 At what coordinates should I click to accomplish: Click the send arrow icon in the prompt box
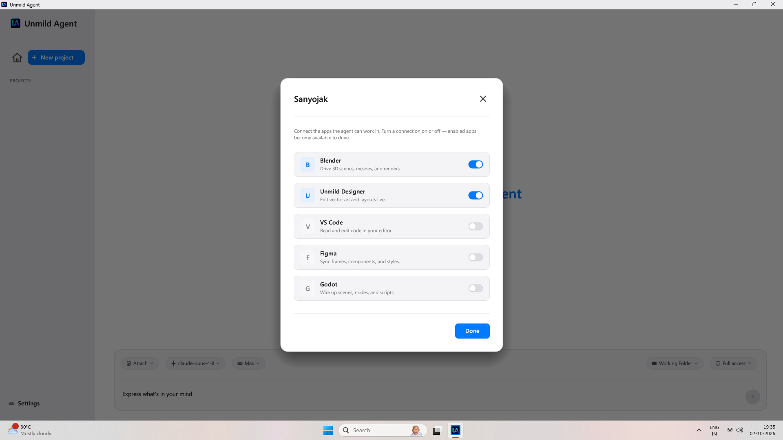tap(752, 397)
